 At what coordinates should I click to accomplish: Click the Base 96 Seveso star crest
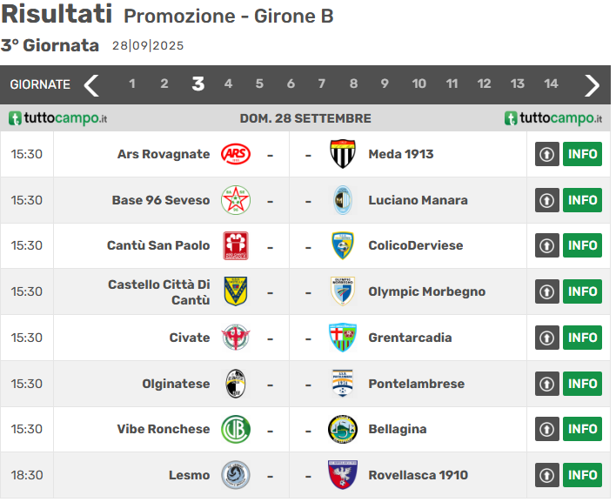(x=235, y=200)
